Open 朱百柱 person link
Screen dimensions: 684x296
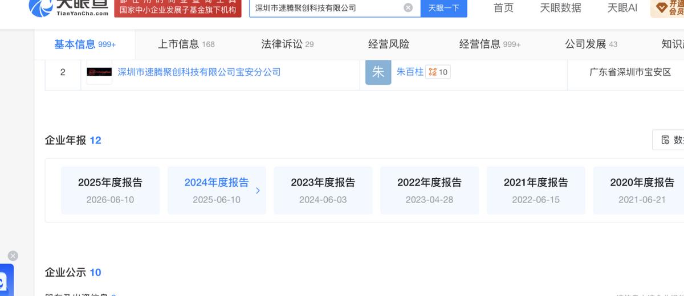click(410, 72)
